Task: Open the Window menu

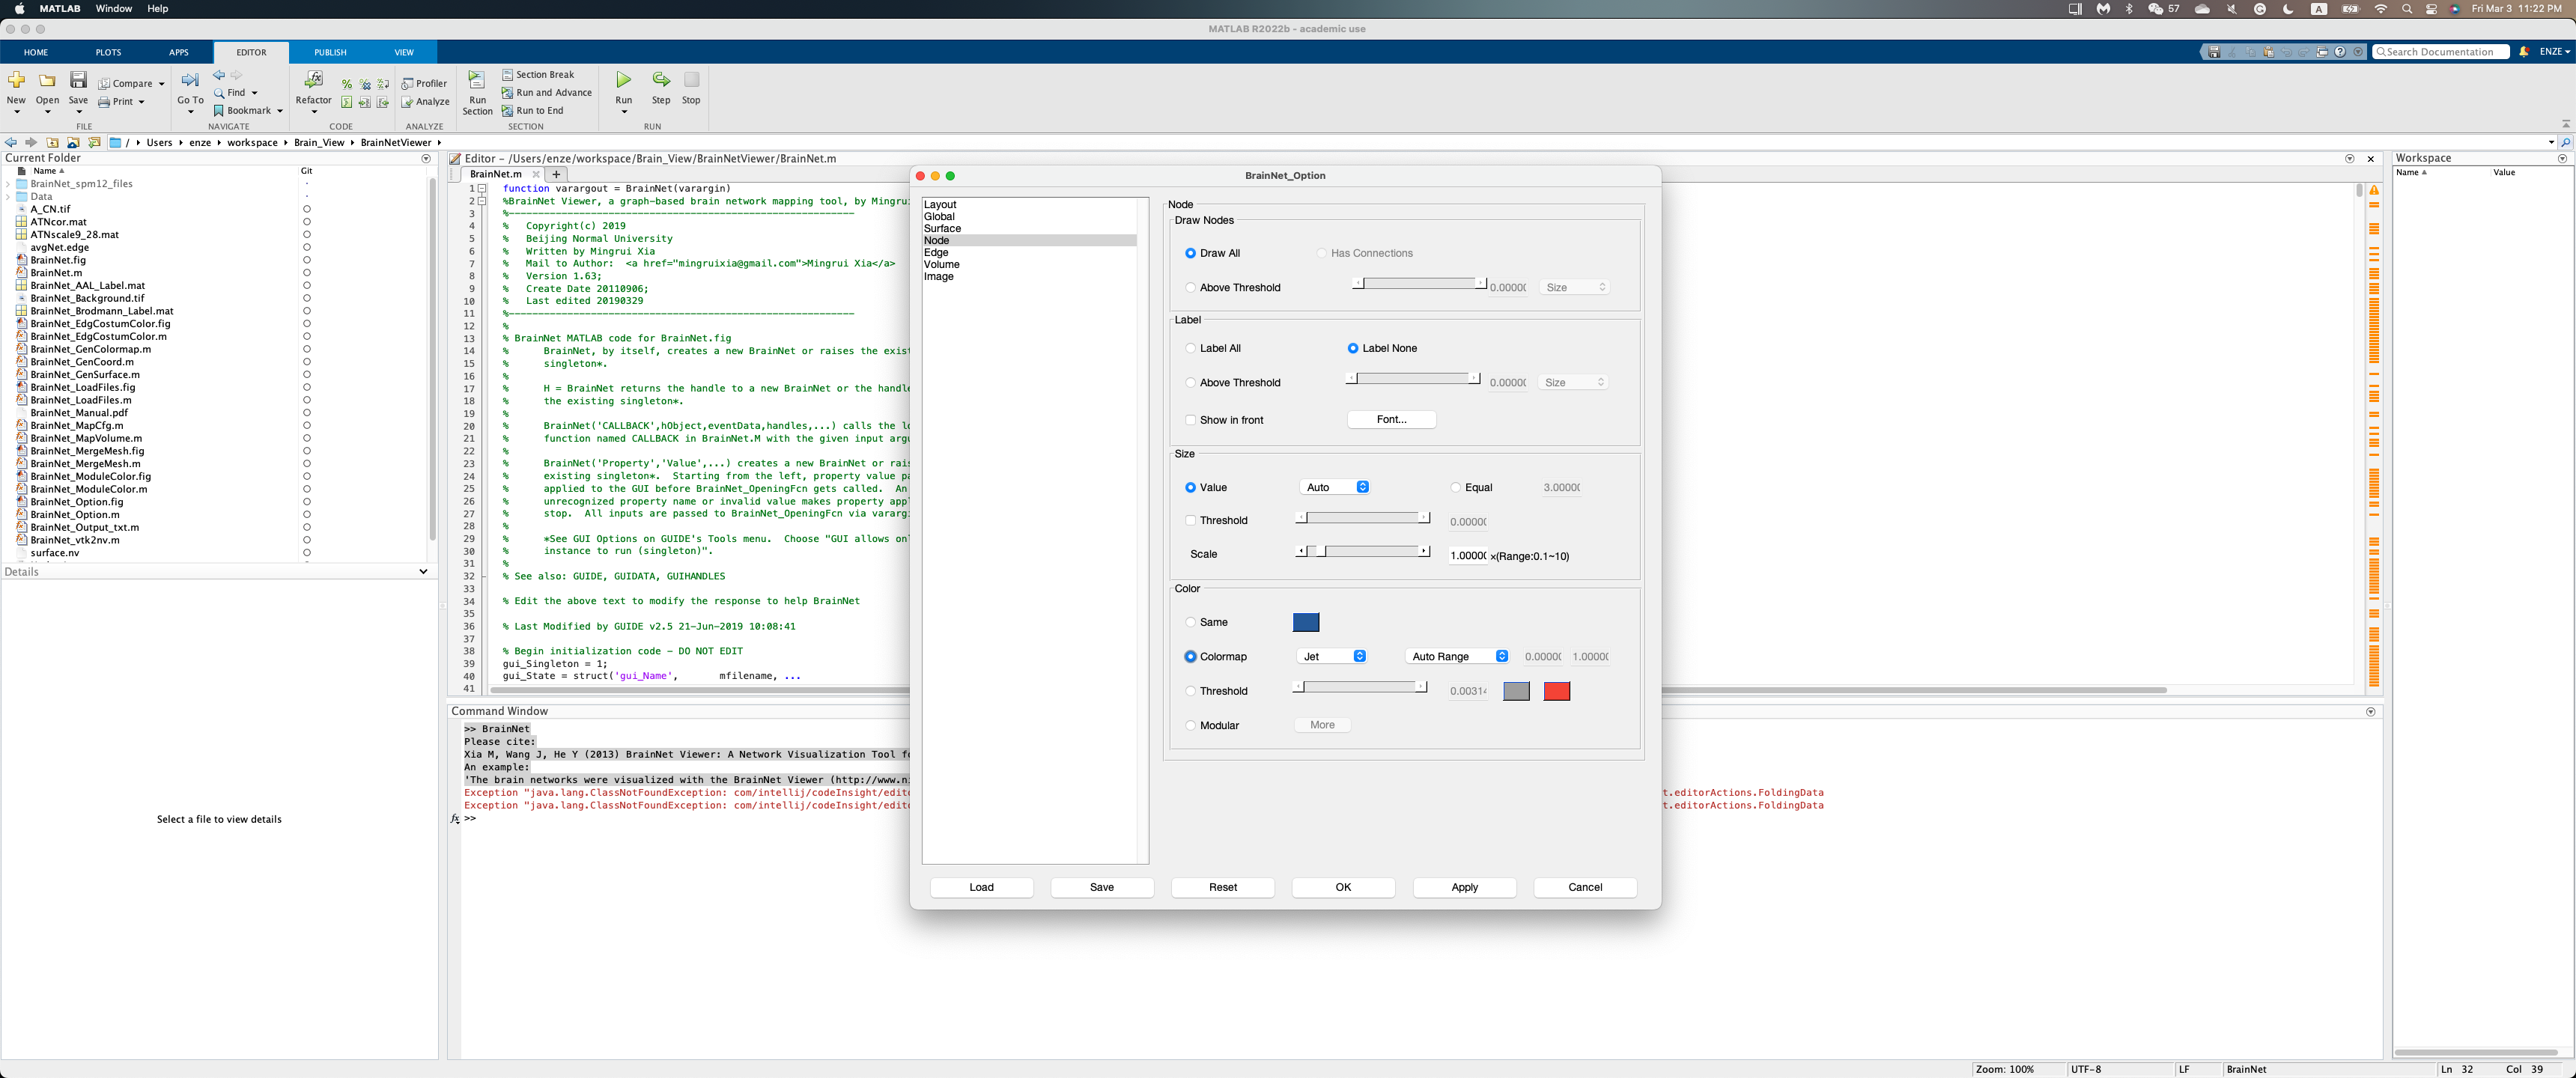Action: pyautogui.click(x=113, y=8)
